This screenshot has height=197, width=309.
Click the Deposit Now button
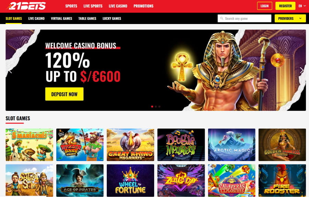point(64,94)
